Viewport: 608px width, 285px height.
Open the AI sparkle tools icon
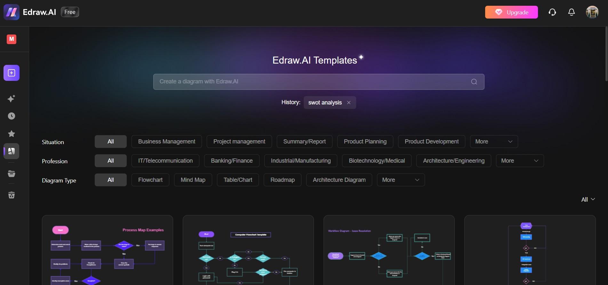point(12,98)
